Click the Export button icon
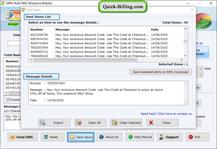 [42, 122]
